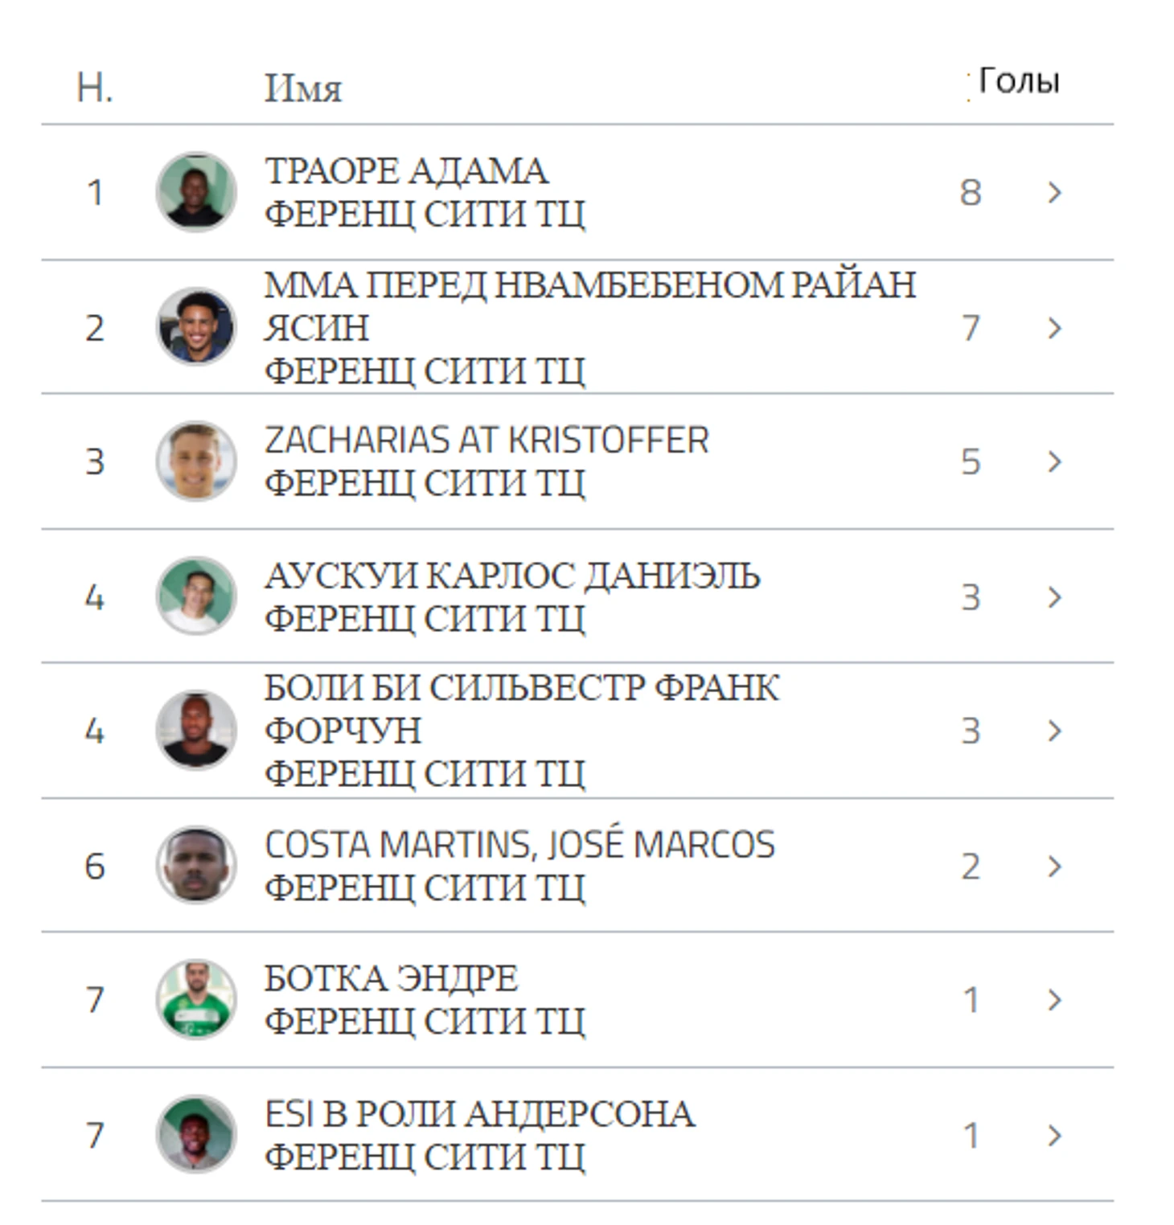Select Costa Martins José Marcos's photo
Viewport: 1174px width, 1225px height.
(195, 866)
